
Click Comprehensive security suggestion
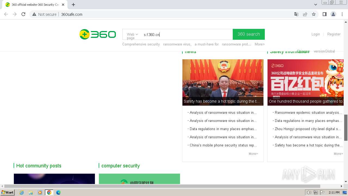[141, 44]
